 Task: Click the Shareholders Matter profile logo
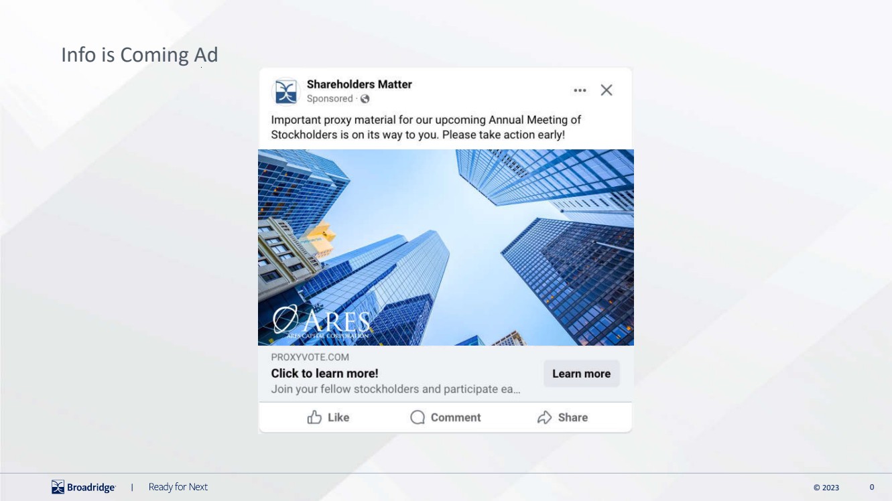[286, 92]
